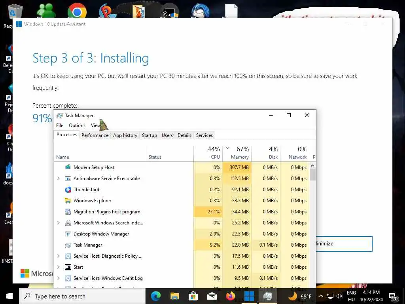Expand the Microsoft Windows Search Indexer group
The width and height of the screenshot is (405, 304).
[59, 223]
